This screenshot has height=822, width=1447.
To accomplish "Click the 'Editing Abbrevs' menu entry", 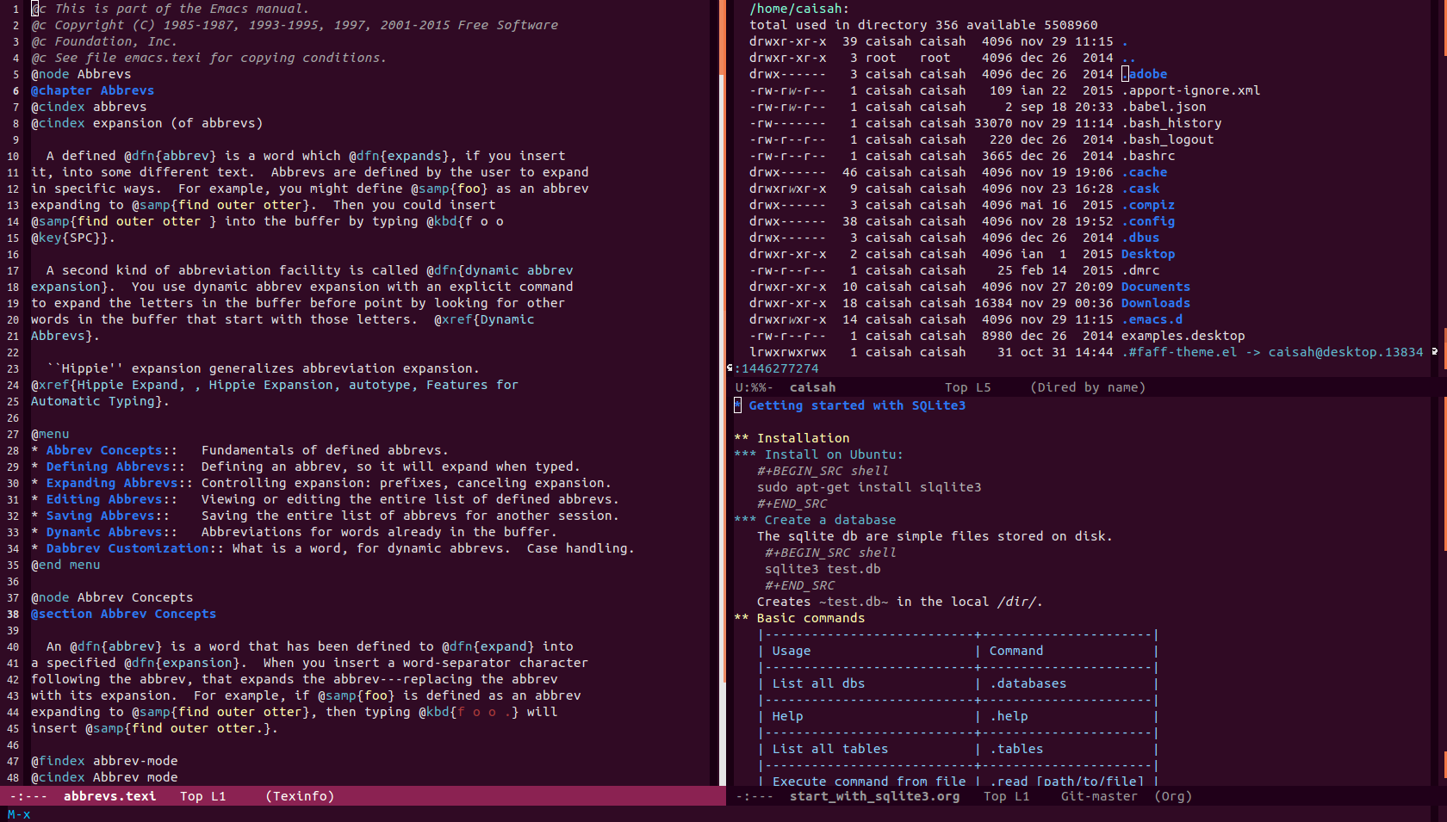I will (104, 499).
